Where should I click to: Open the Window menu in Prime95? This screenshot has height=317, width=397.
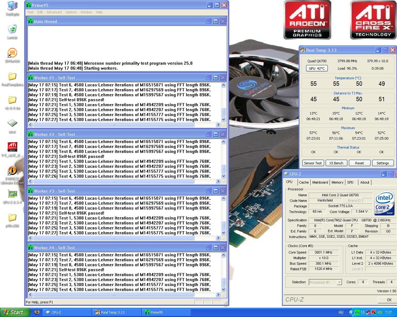(86, 12)
